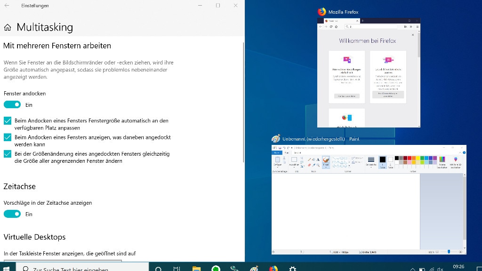
Task: Open Task View from the taskbar
Action: pos(177,269)
